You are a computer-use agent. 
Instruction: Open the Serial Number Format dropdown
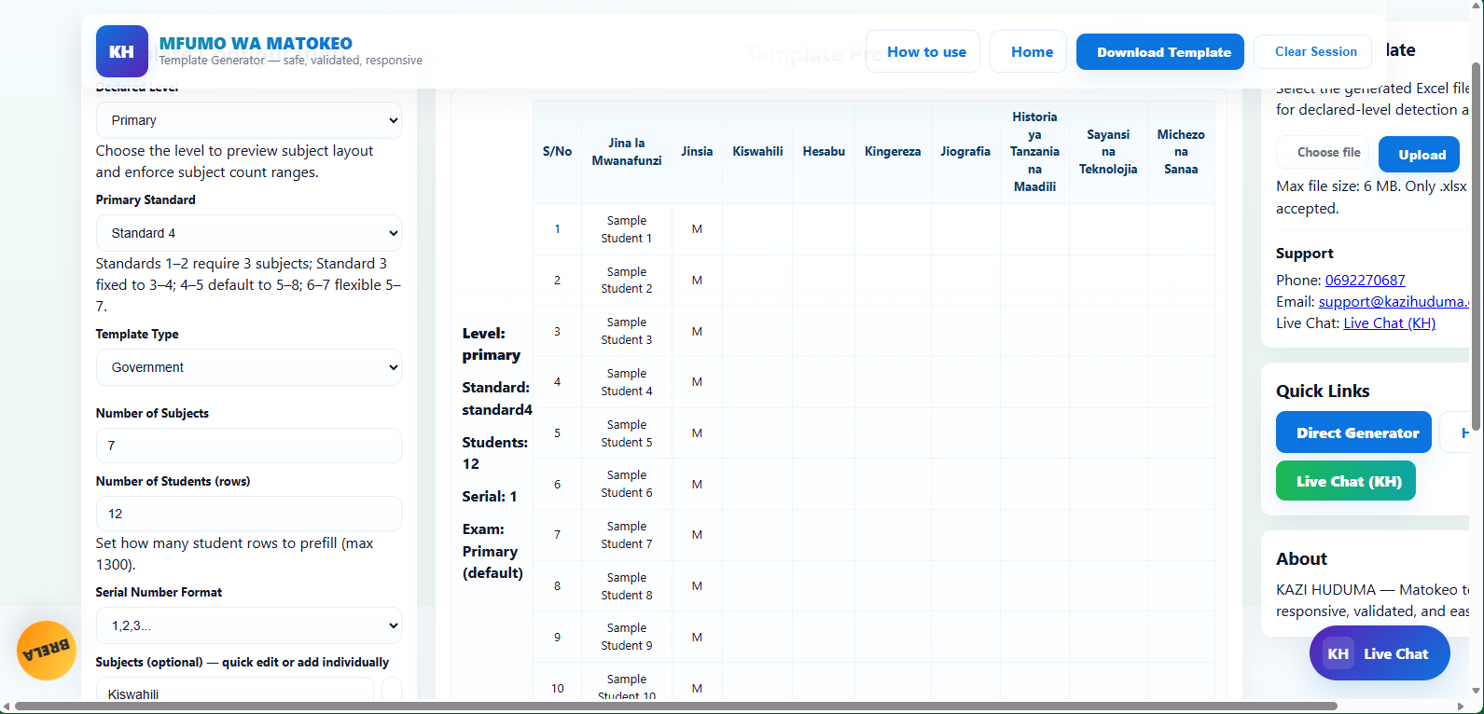coord(249,625)
